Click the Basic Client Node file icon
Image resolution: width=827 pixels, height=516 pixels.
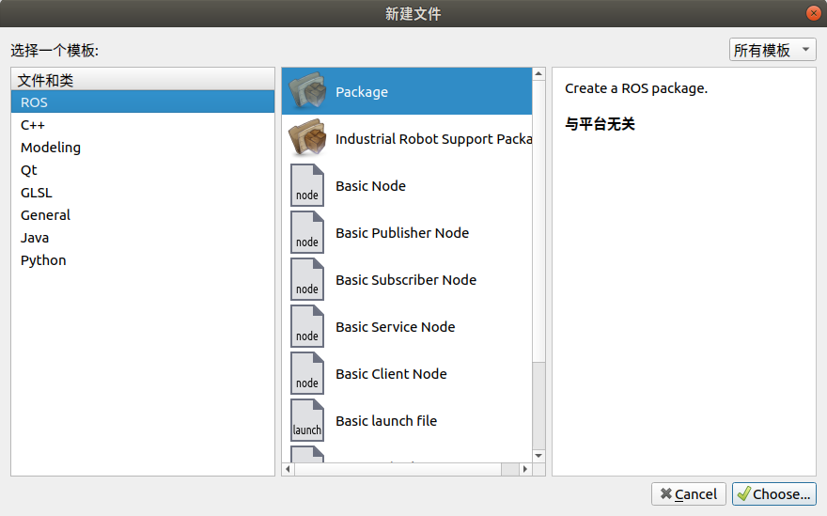(x=307, y=373)
